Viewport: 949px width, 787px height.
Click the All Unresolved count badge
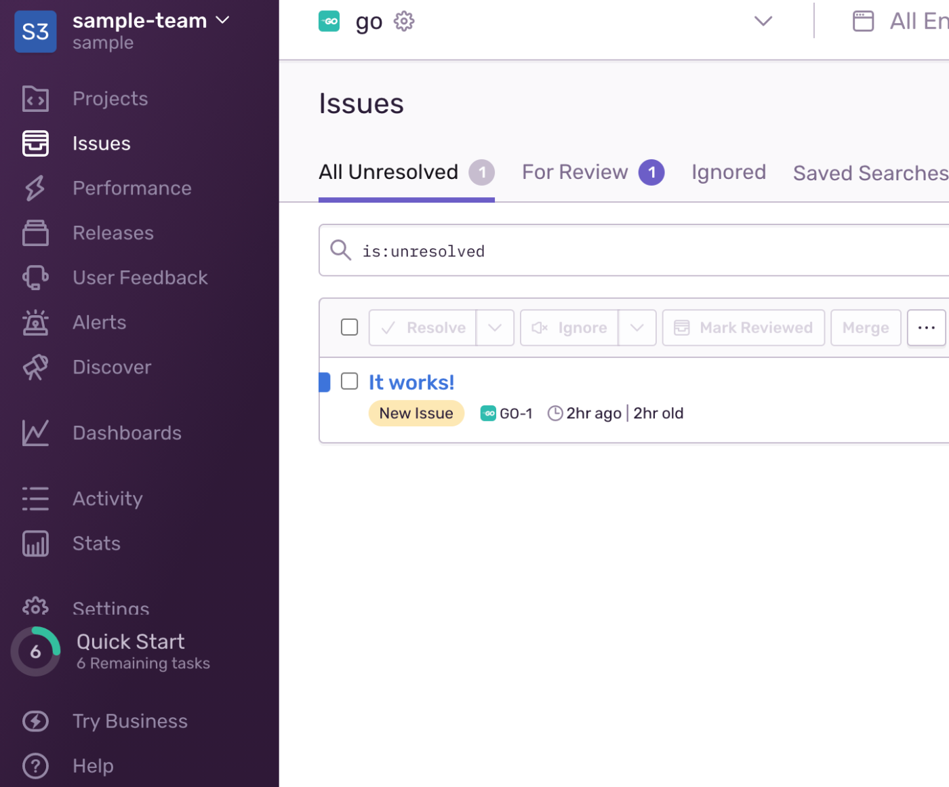point(482,172)
